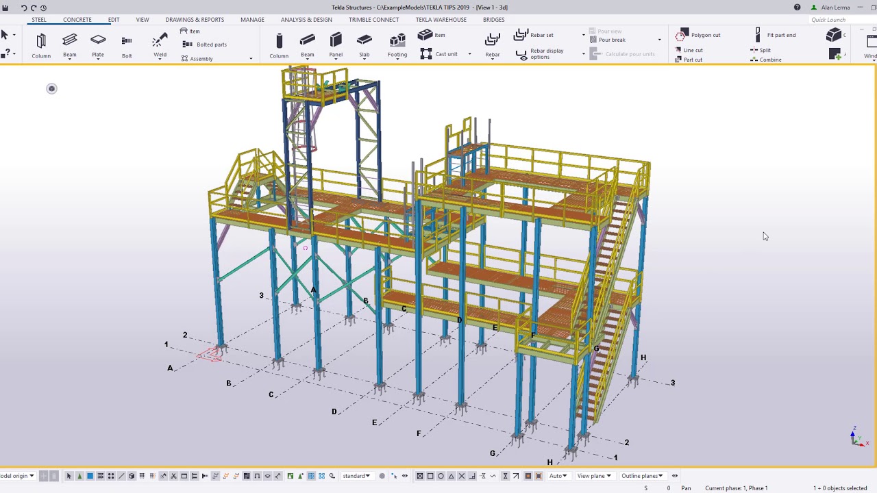Toggle snap to grid intersections crossed-box switch
Screen dimensions: 877x493
pyautogui.click(x=420, y=476)
